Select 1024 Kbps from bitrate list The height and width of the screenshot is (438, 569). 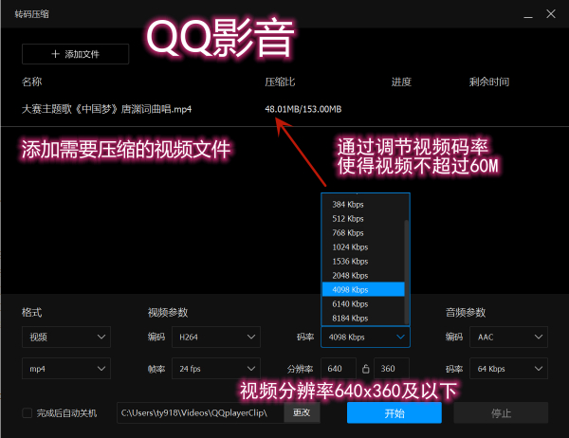[x=363, y=246]
